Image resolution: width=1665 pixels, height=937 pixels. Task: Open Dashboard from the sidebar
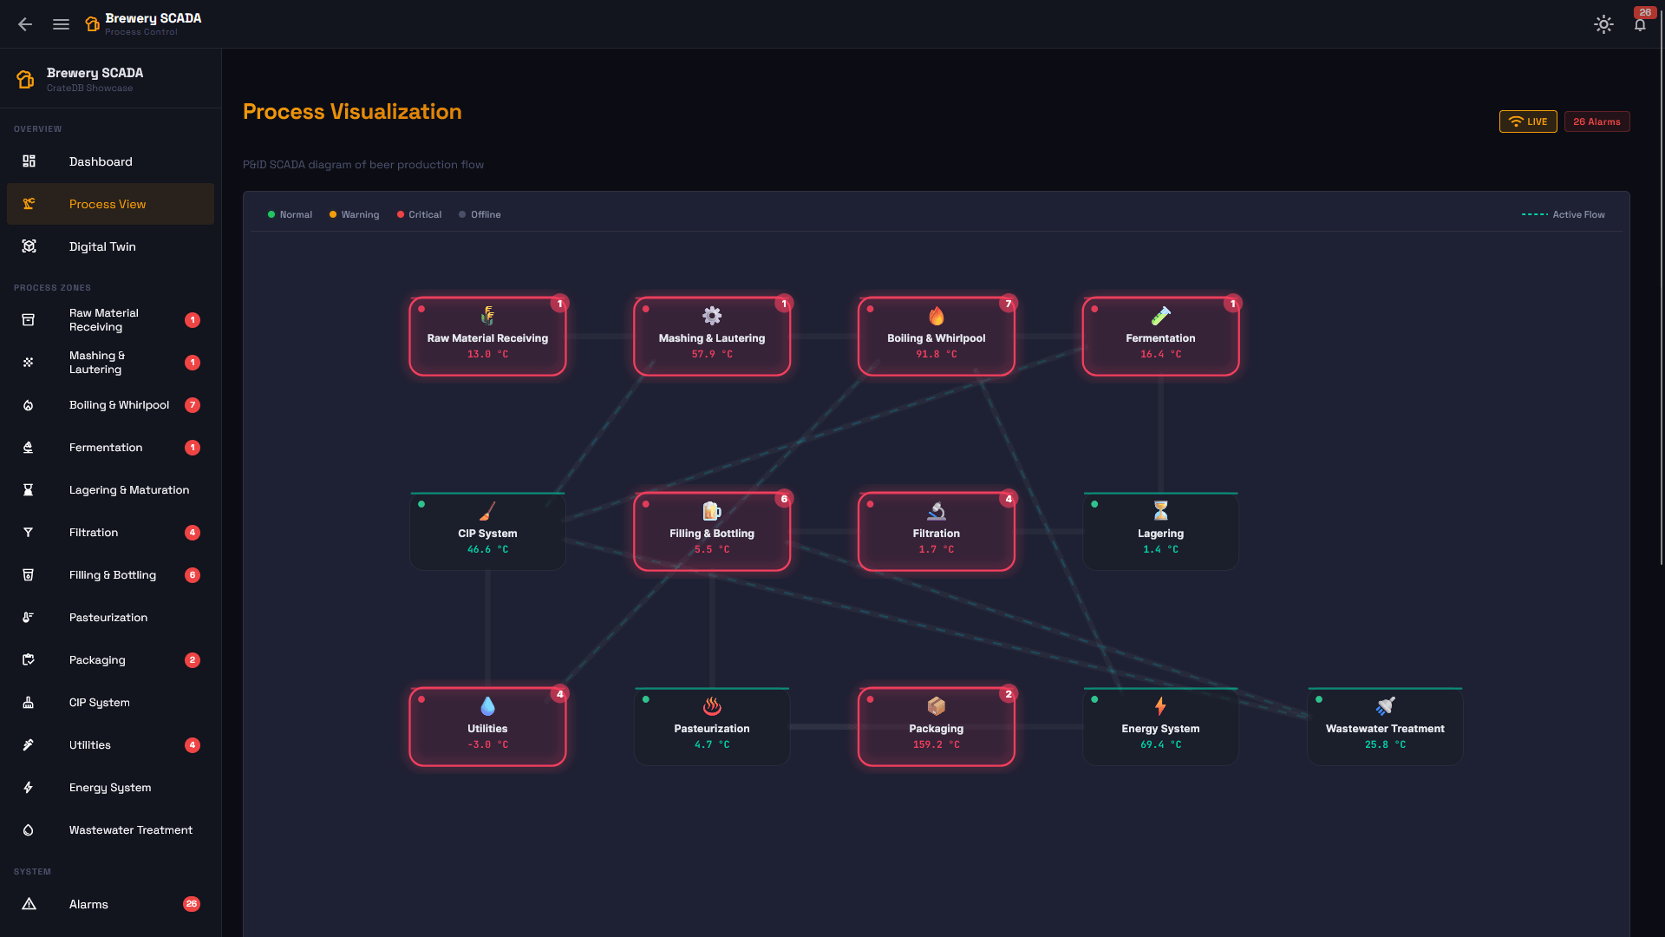tap(110, 161)
